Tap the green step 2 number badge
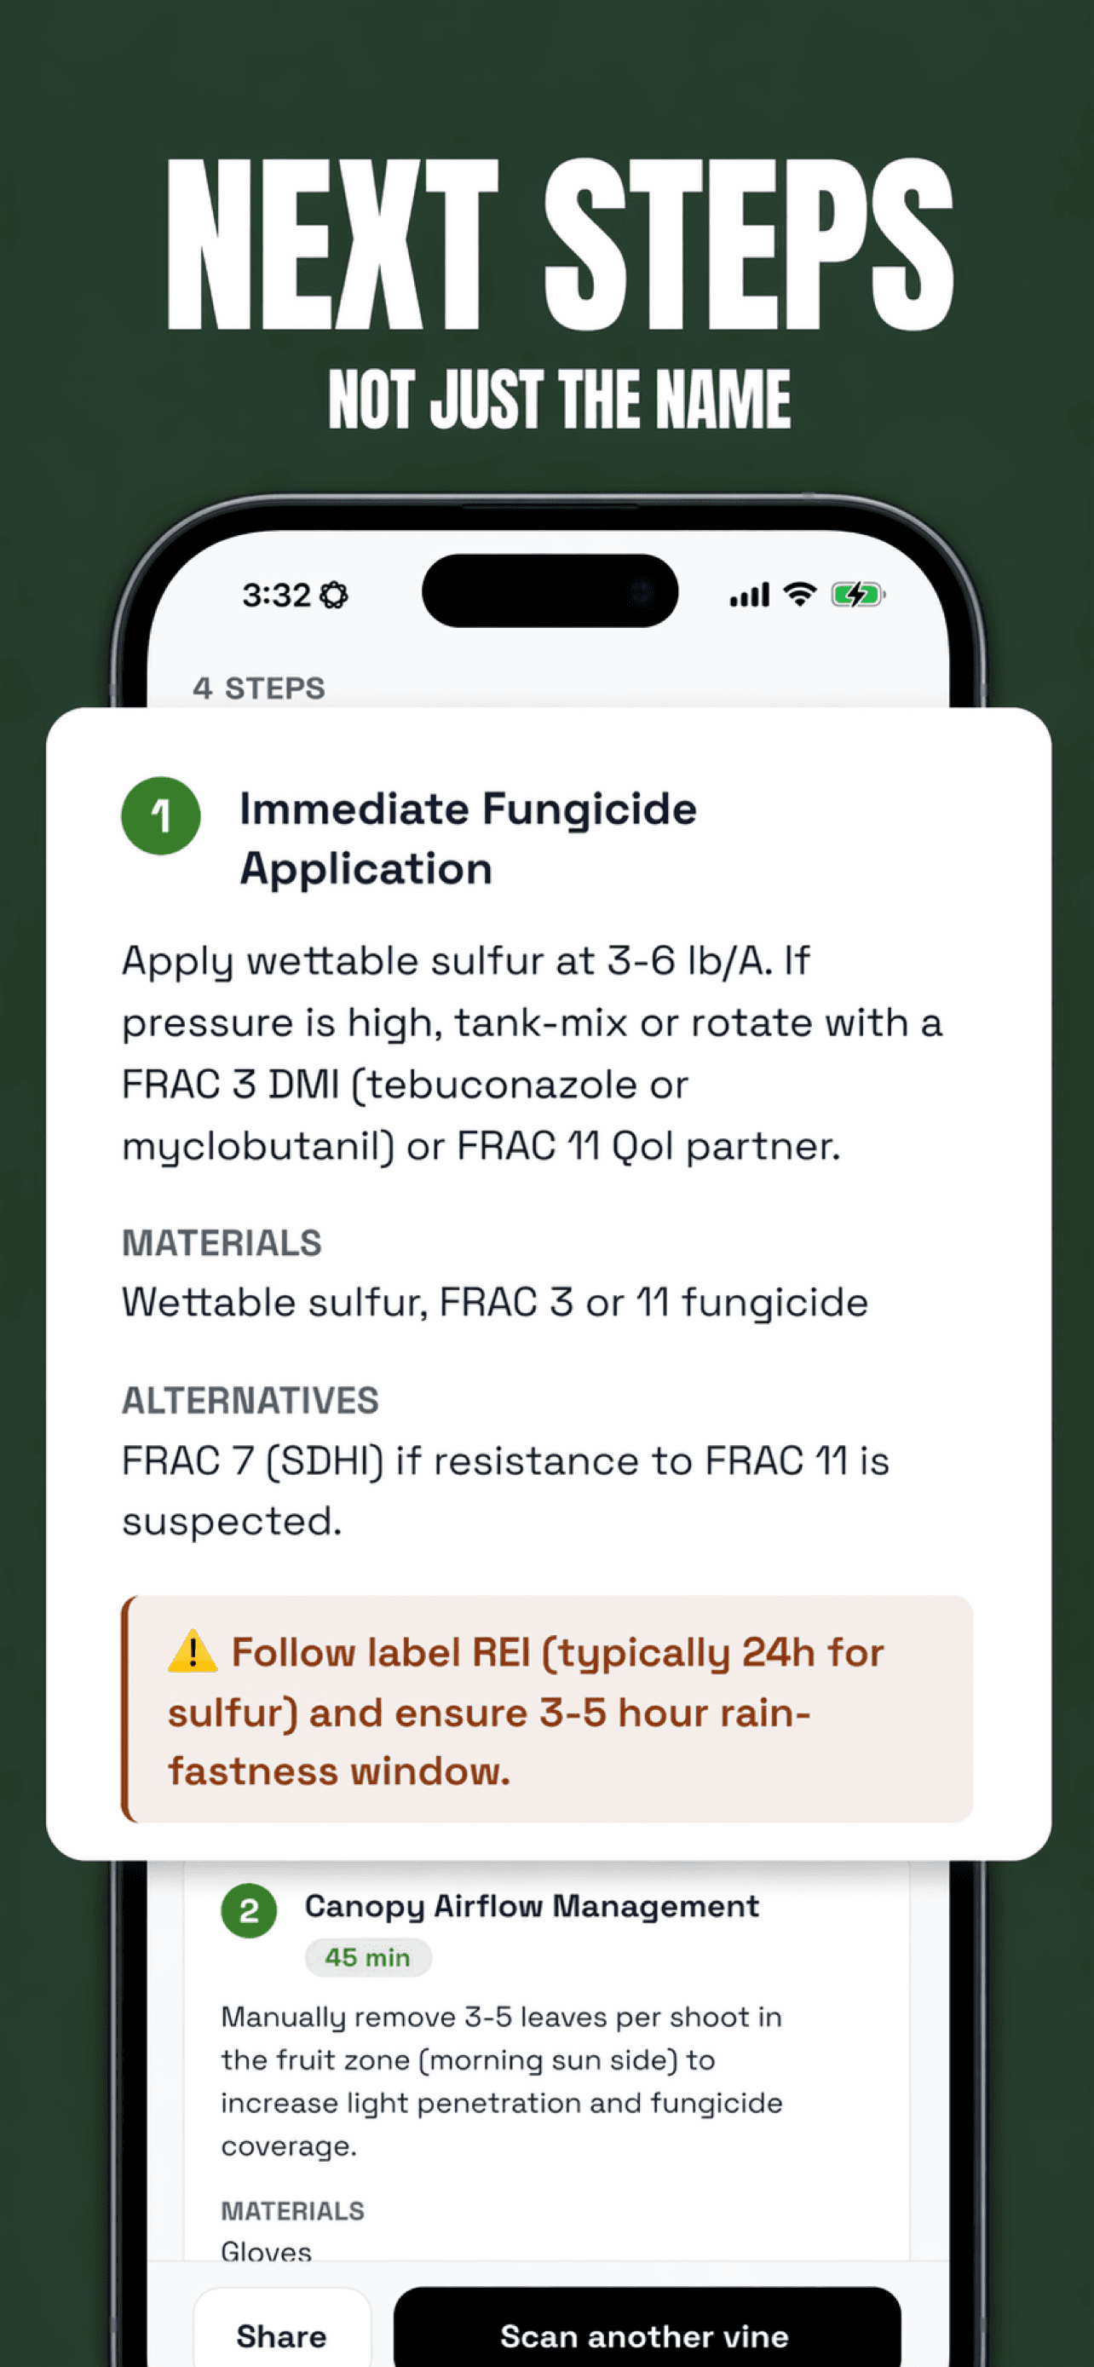The width and height of the screenshot is (1094, 2367). [x=249, y=1910]
